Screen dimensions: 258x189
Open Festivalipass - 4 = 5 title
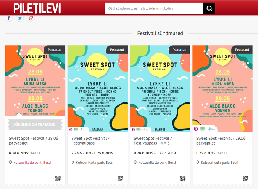tap(153, 141)
